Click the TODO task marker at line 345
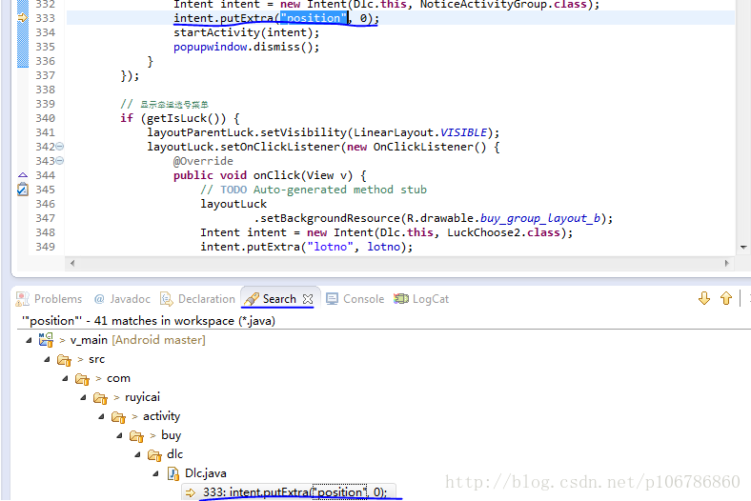This screenshot has width=751, height=501. 23,190
